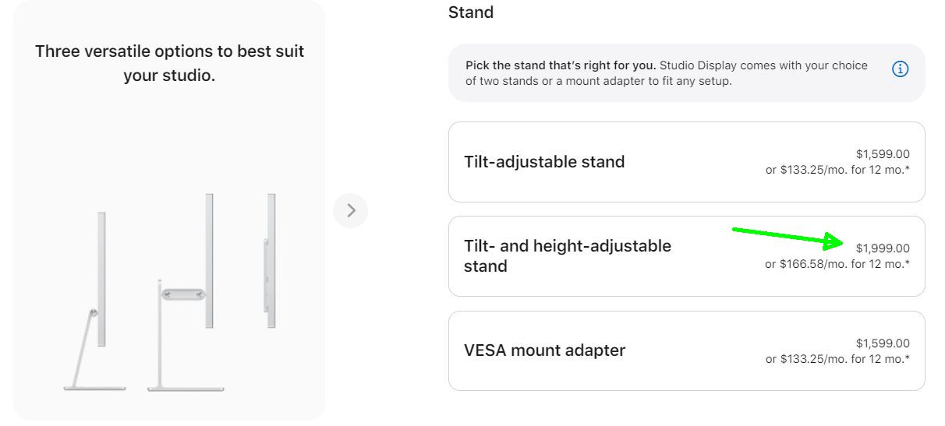Open the stand info icon

point(900,69)
